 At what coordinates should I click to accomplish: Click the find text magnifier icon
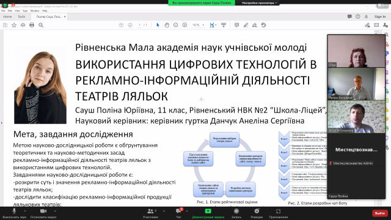click(x=41, y=25)
